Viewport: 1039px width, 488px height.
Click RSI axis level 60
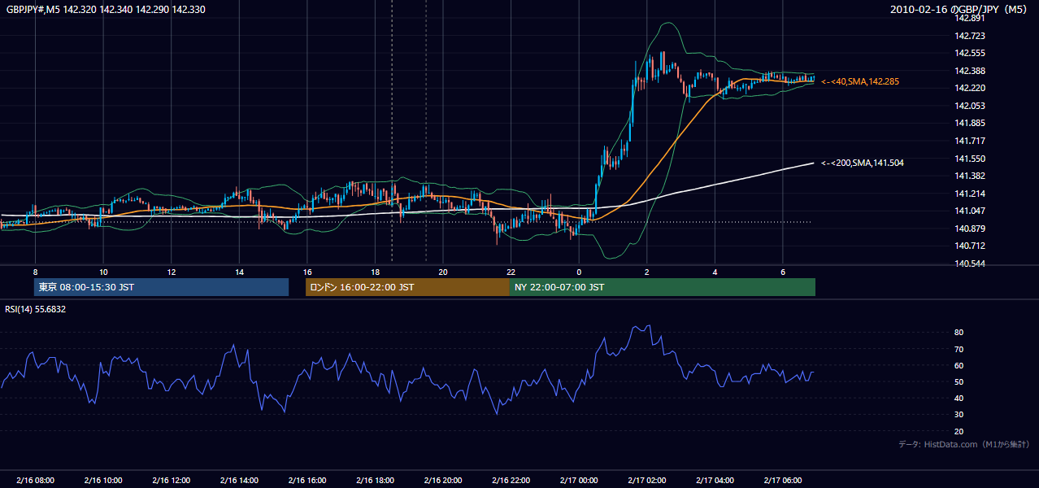pyautogui.click(x=959, y=365)
